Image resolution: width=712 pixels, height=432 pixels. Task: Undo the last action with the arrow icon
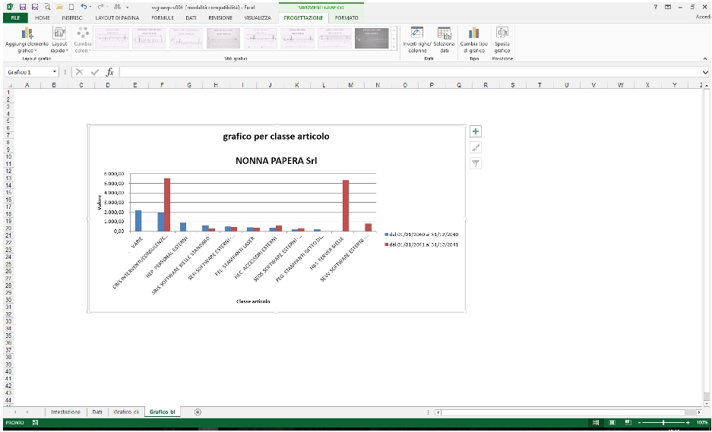point(84,8)
